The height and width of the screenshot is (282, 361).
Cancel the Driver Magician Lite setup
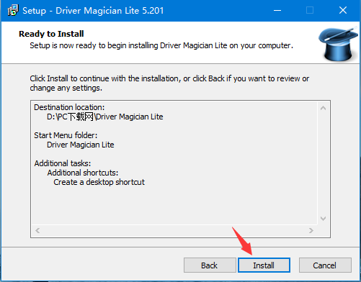pos(325,265)
